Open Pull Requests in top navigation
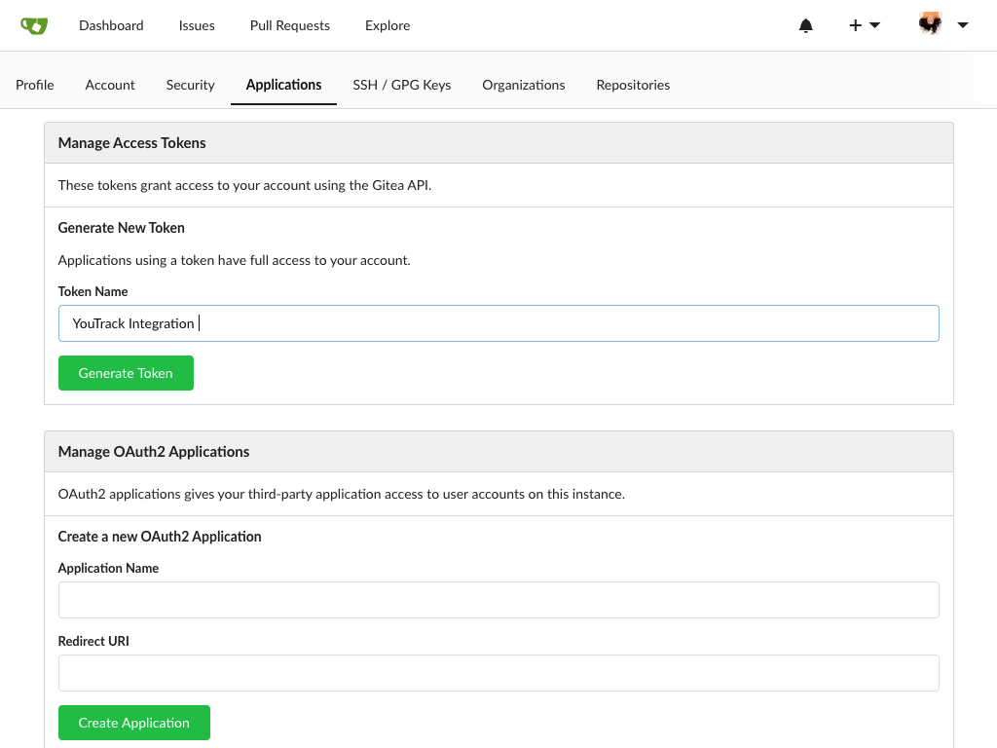Image resolution: width=997 pixels, height=748 pixels. point(289,25)
